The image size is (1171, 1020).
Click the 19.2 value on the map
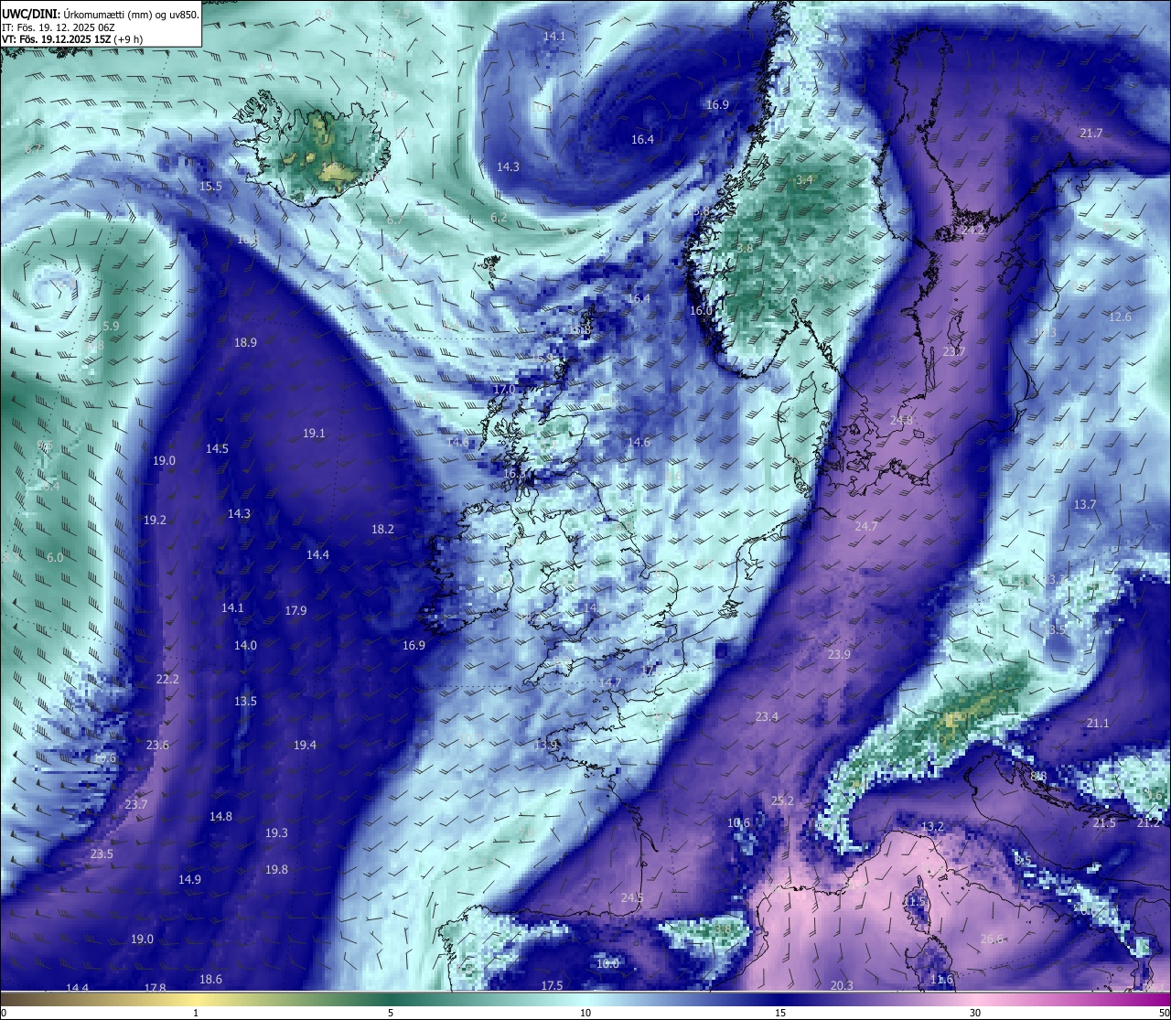[155, 520]
